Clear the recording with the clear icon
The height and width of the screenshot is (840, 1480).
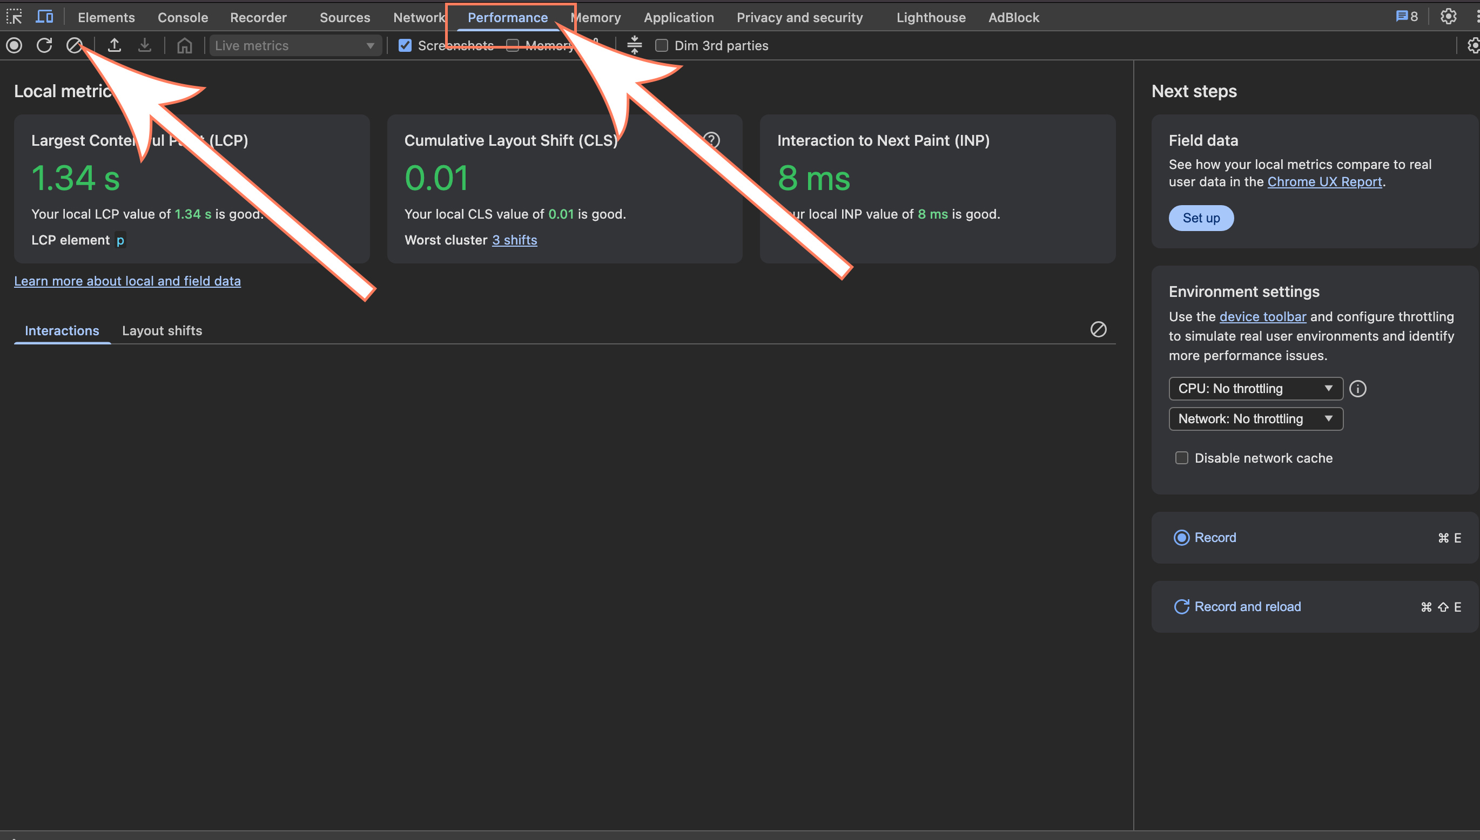(x=74, y=45)
